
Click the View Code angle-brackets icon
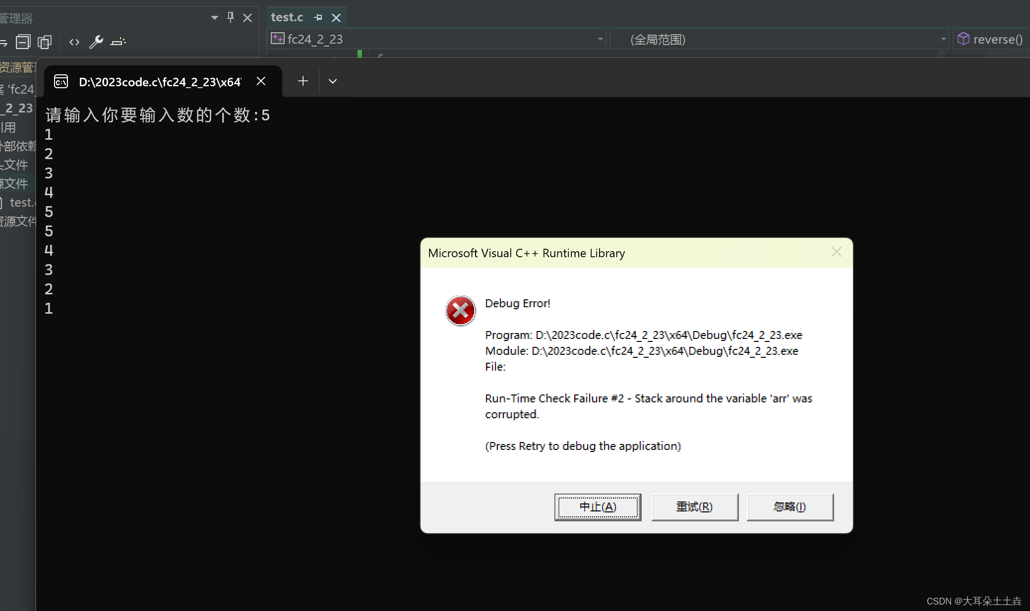coord(74,42)
